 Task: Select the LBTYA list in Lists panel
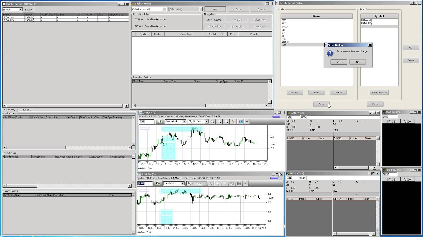pyautogui.click(x=317, y=30)
